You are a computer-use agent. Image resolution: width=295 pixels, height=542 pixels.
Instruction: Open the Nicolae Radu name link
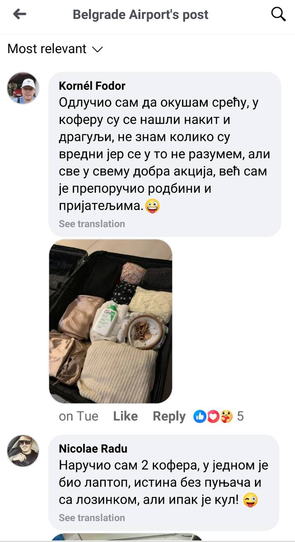click(x=93, y=449)
